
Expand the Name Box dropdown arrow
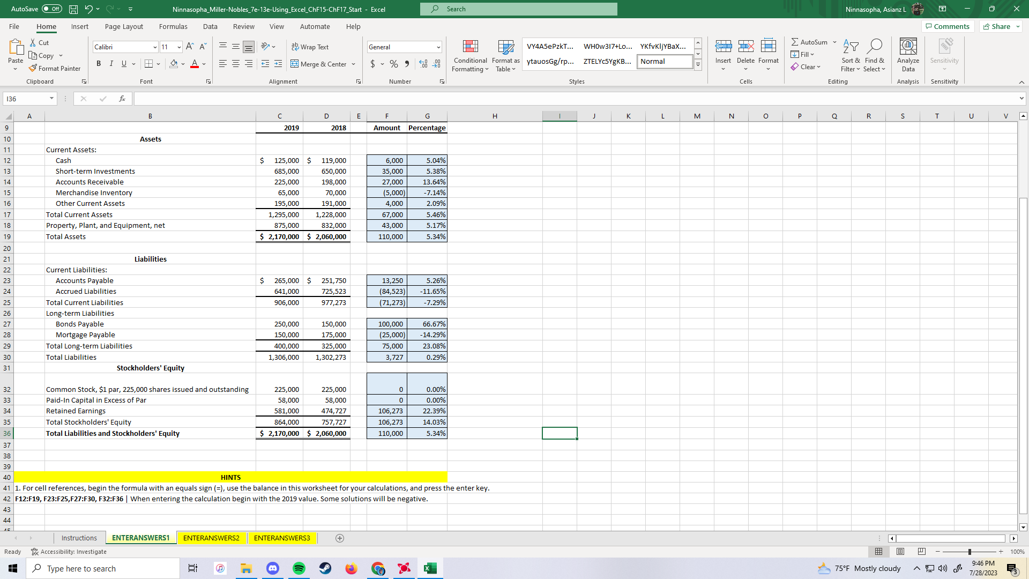point(51,99)
